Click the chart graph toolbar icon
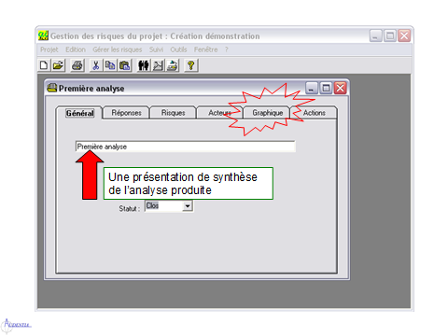 pyautogui.click(x=158, y=65)
